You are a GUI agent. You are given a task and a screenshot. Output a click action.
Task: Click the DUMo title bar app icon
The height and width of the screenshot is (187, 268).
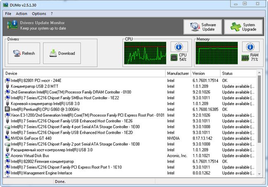(5, 5)
